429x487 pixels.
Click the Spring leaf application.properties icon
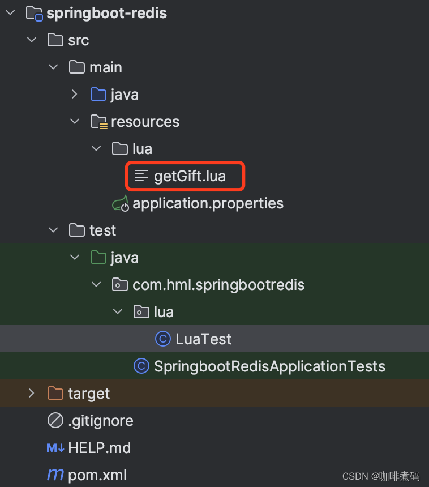(x=120, y=203)
